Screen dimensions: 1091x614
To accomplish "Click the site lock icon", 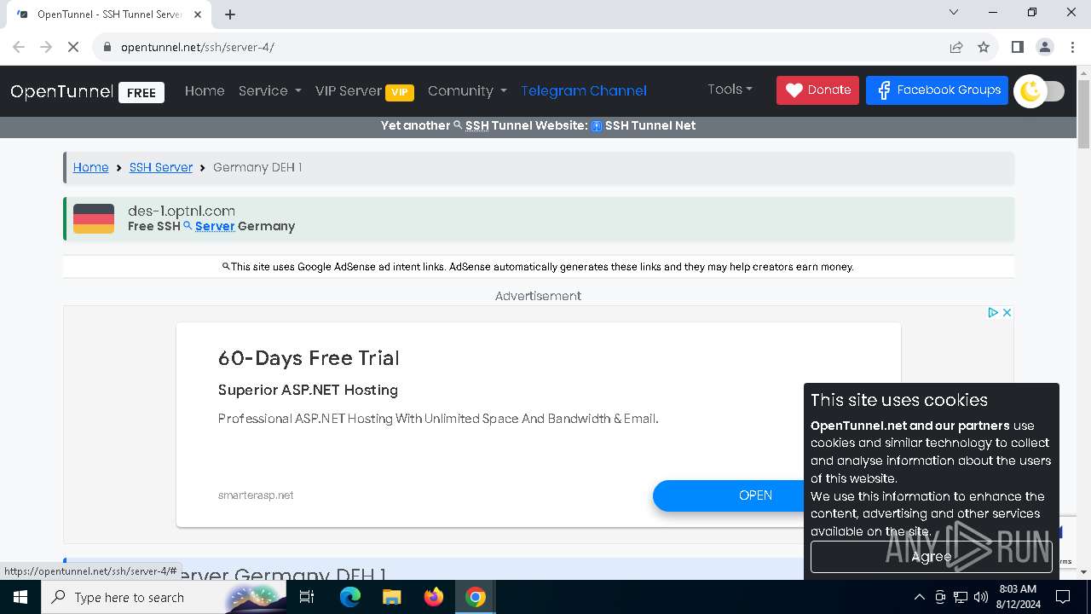I will pos(107,47).
